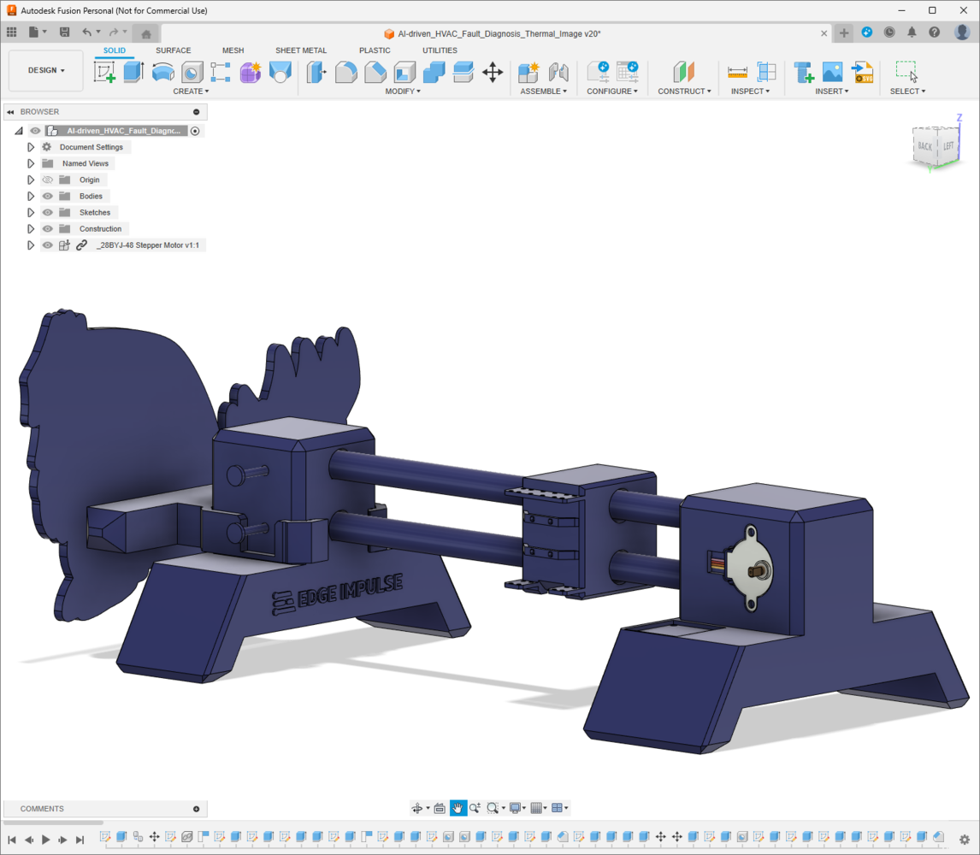Click the Look At icon in navigation bar
This screenshot has height=855, width=980.
coord(440,808)
